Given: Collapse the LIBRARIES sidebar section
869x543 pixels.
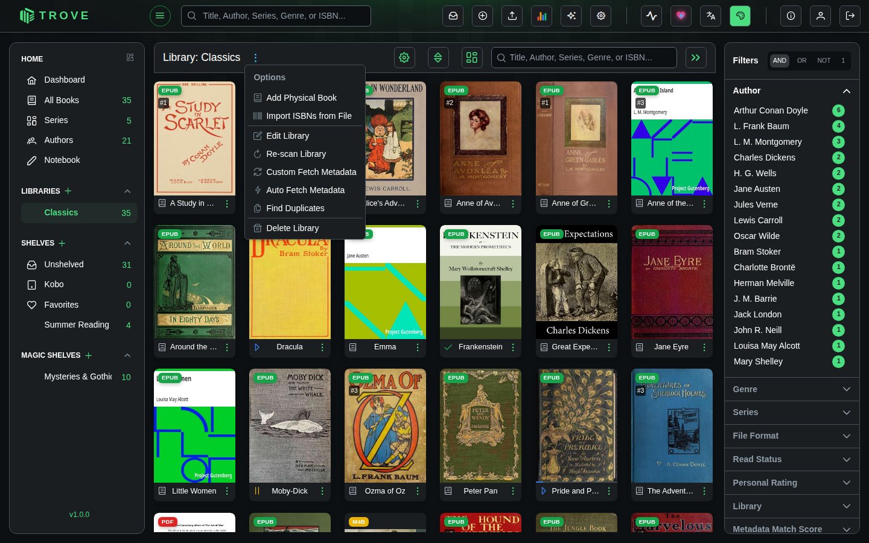Looking at the screenshot, I should click(127, 191).
